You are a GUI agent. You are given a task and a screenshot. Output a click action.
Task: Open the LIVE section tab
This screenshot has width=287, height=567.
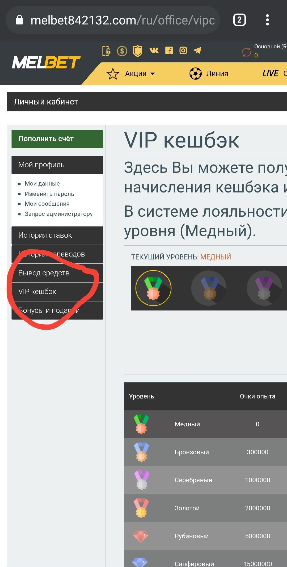[270, 73]
